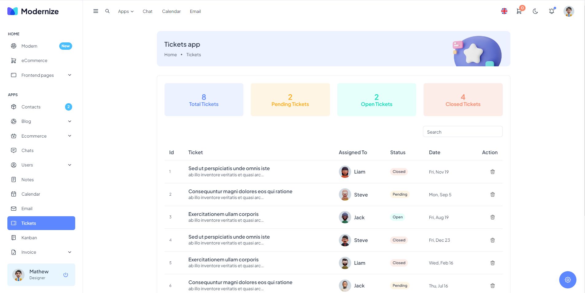Click the power logout icon next to Mathew
This screenshot has width=585, height=293.
[66, 275]
